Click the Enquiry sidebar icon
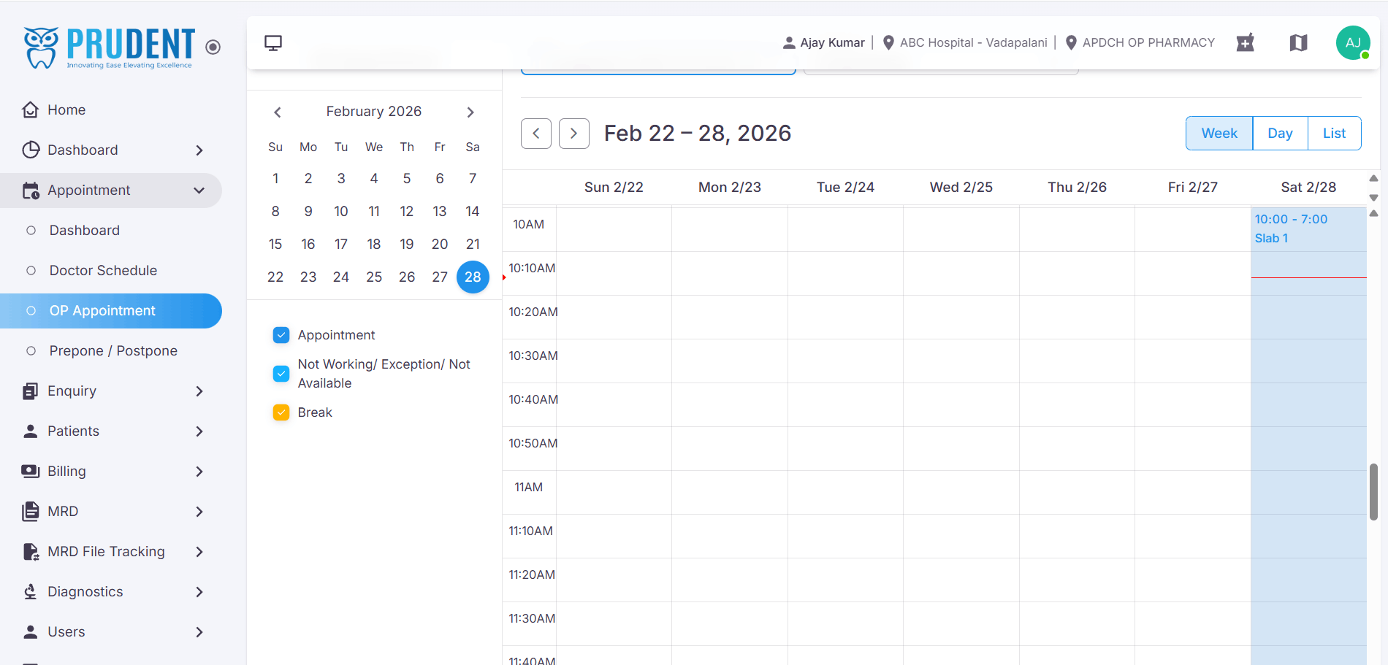Viewport: 1388px width, 665px height. [30, 391]
